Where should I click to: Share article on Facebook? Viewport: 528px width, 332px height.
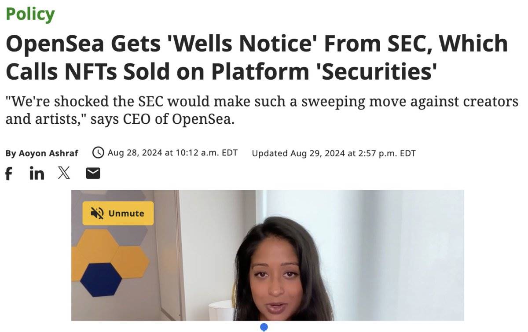pos(8,174)
